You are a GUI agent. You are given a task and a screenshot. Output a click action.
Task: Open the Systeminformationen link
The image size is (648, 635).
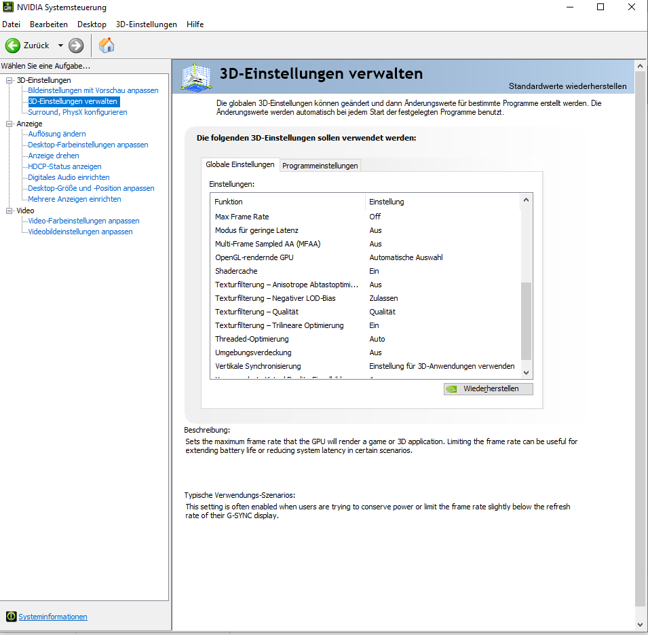point(53,617)
